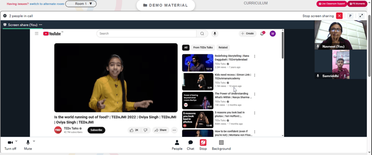The width and height of the screenshot is (372, 155).
Task: Select the From TEDx Talks filter tab
Action: click(x=203, y=47)
